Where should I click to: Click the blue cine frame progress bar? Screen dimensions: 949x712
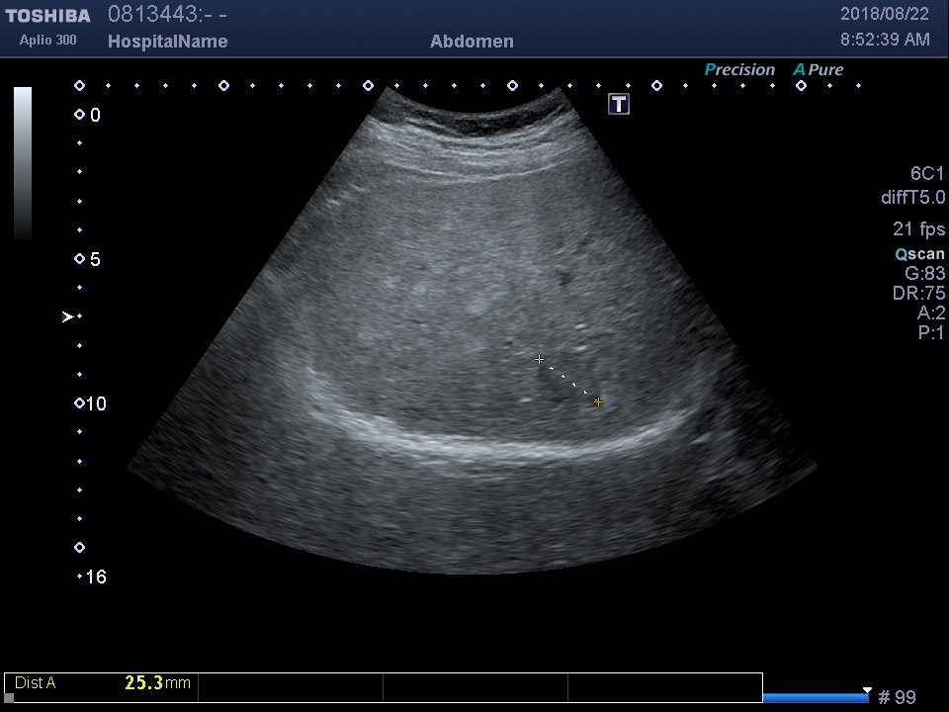click(815, 697)
